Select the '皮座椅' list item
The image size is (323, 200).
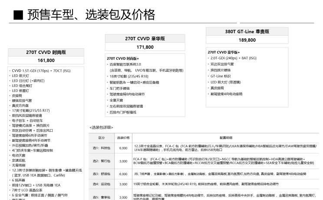click(x=17, y=96)
